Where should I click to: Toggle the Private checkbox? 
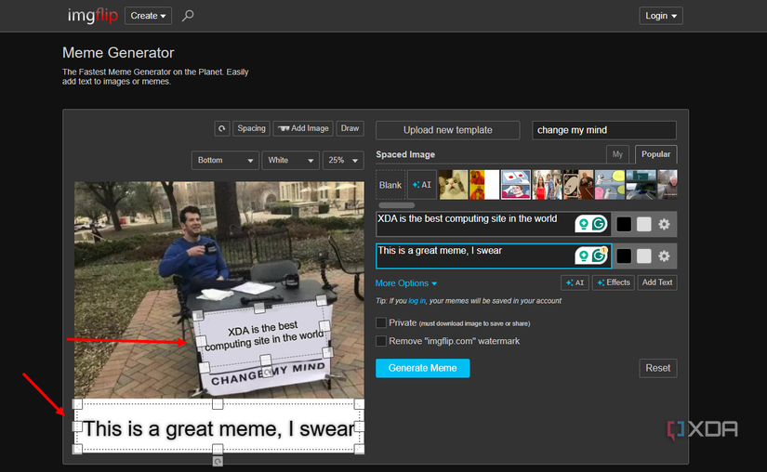pos(381,323)
